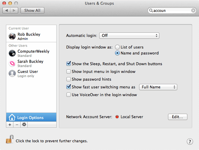Select the List of users radio option
This screenshot has height=150, width=199.
click(x=117, y=47)
